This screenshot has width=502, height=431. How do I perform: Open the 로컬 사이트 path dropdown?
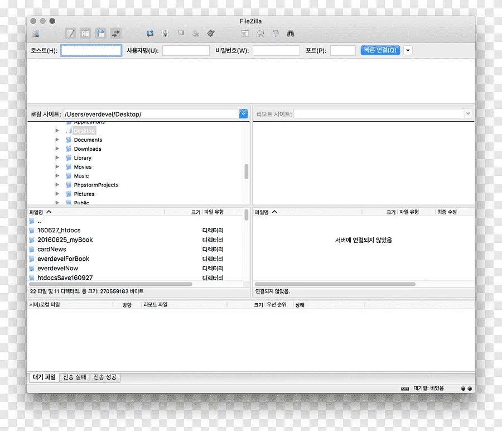point(243,114)
